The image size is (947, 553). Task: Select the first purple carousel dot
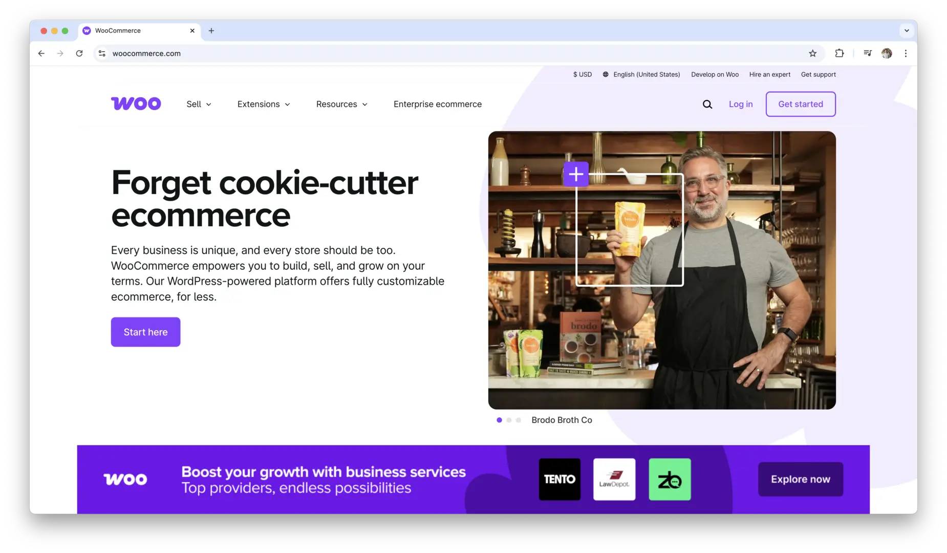pos(499,420)
